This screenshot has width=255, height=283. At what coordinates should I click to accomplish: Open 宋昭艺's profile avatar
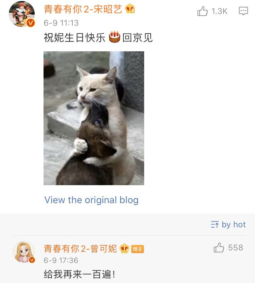(x=22, y=14)
